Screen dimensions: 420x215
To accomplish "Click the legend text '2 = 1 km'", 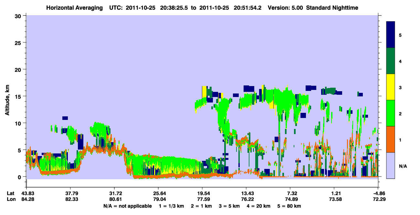I will click(x=202, y=206).
